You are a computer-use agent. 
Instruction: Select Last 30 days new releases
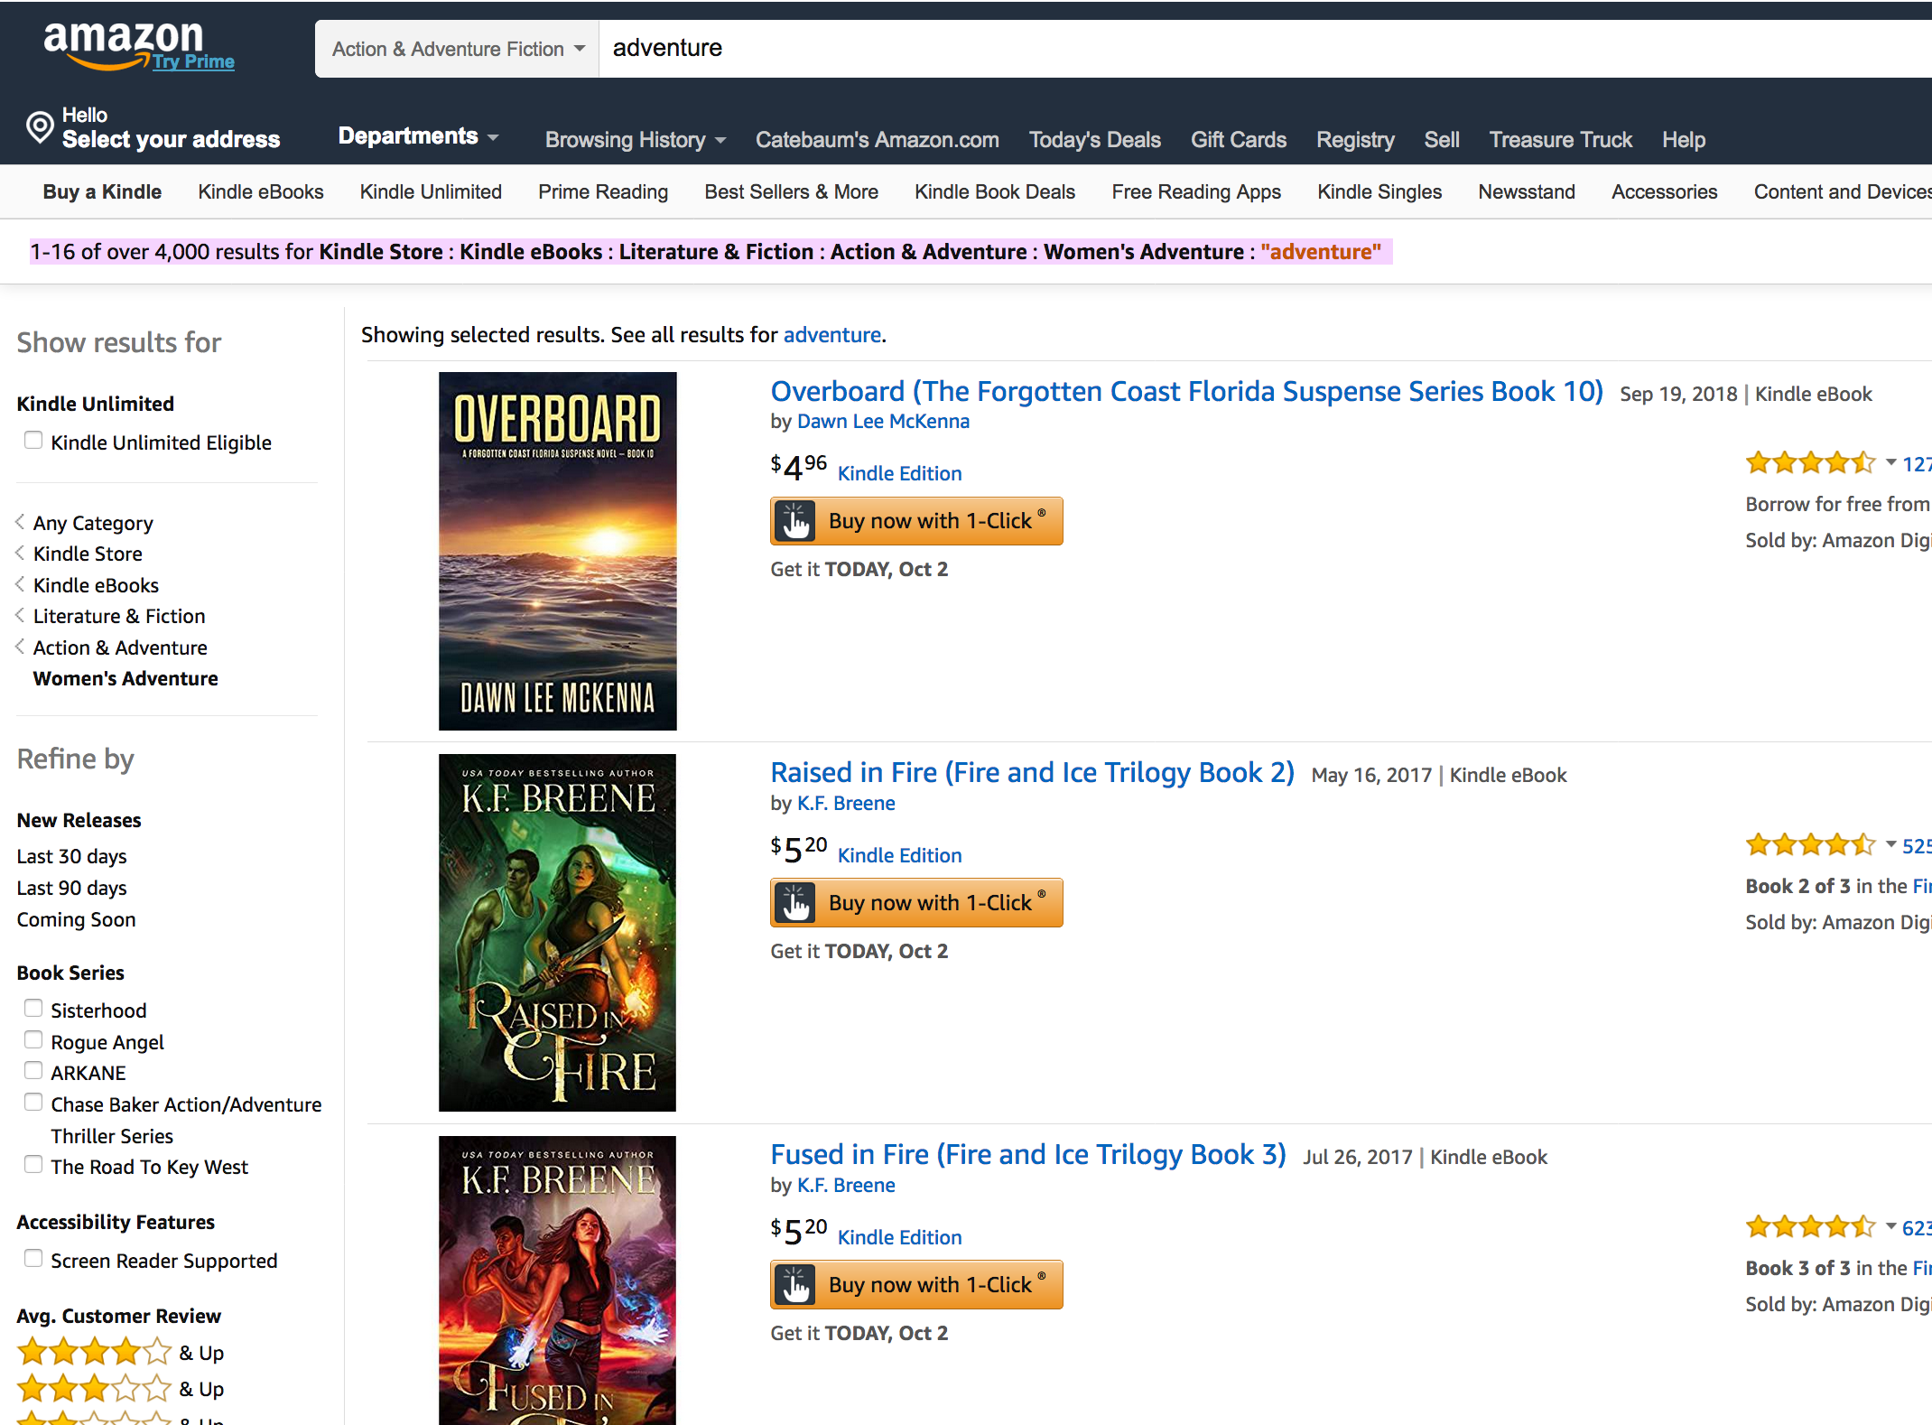(71, 856)
